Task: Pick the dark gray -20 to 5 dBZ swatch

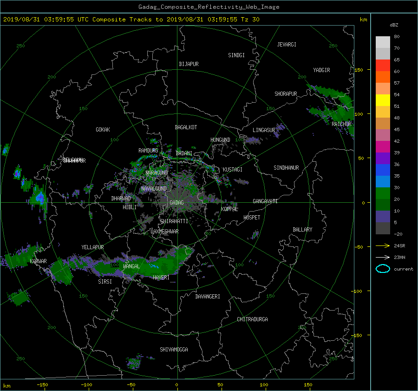Action: coord(383,228)
